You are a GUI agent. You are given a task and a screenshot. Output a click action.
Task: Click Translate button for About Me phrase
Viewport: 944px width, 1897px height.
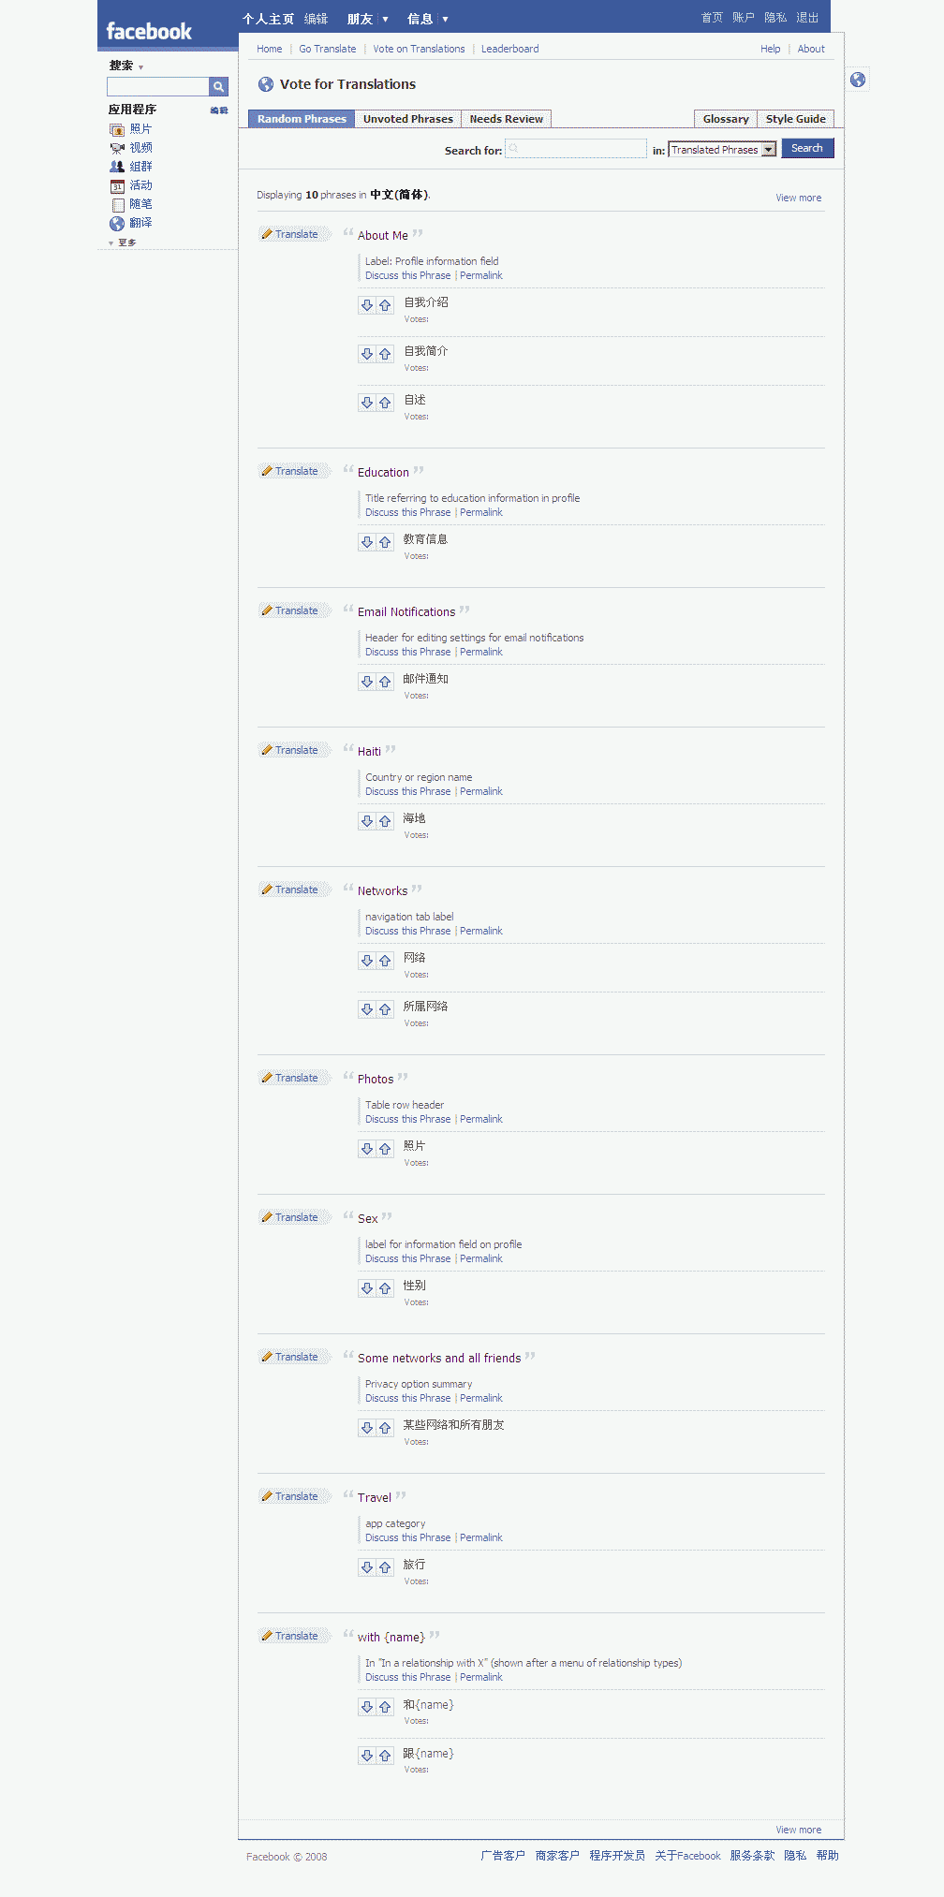(x=295, y=234)
